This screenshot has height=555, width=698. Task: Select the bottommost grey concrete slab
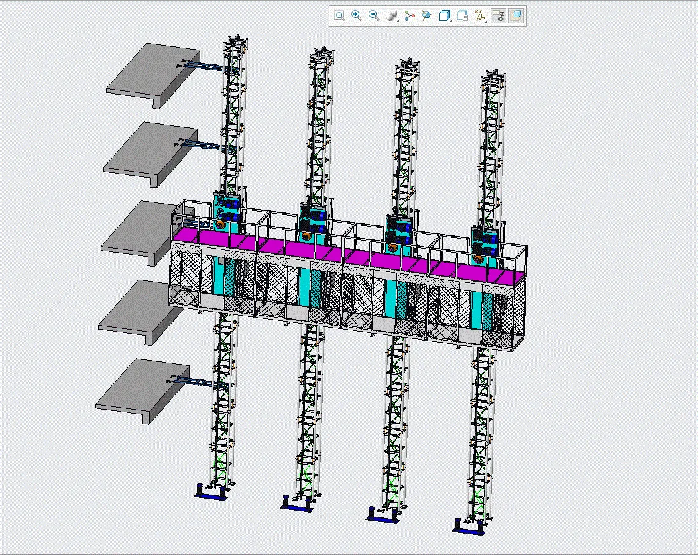point(143,390)
